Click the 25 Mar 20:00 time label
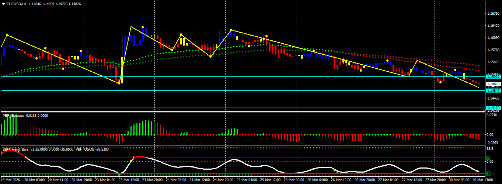Viewport: 502px width, 184px height. tap(294, 181)
